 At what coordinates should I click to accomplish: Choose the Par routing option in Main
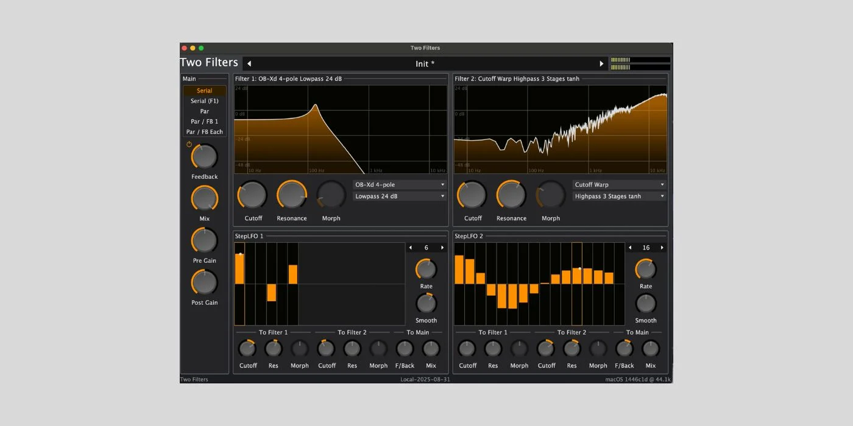pos(204,111)
